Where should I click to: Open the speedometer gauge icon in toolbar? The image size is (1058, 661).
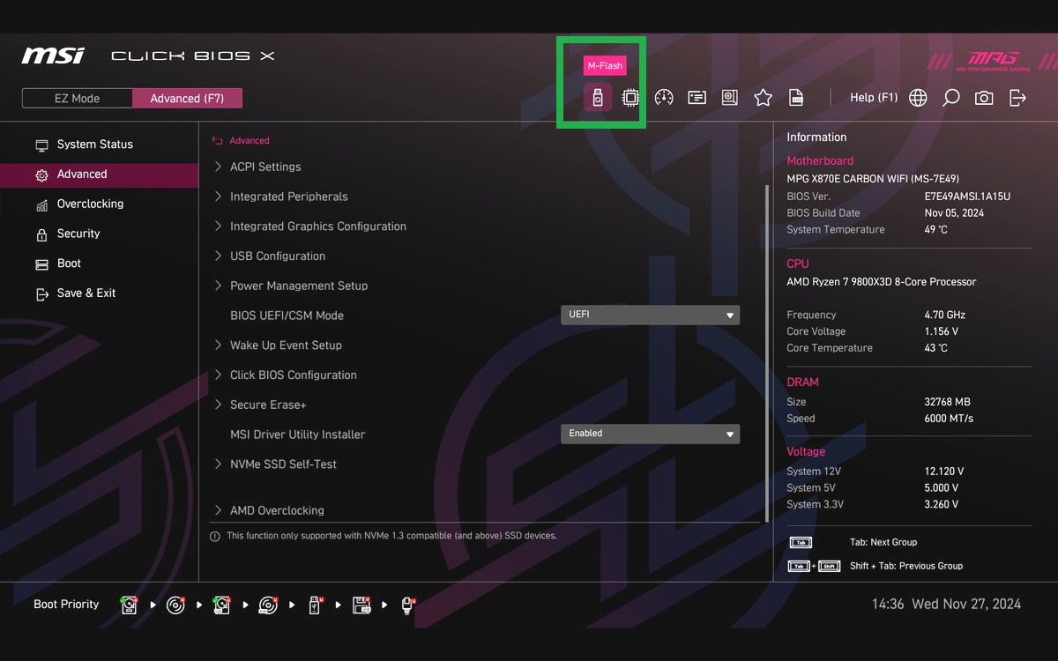664,98
